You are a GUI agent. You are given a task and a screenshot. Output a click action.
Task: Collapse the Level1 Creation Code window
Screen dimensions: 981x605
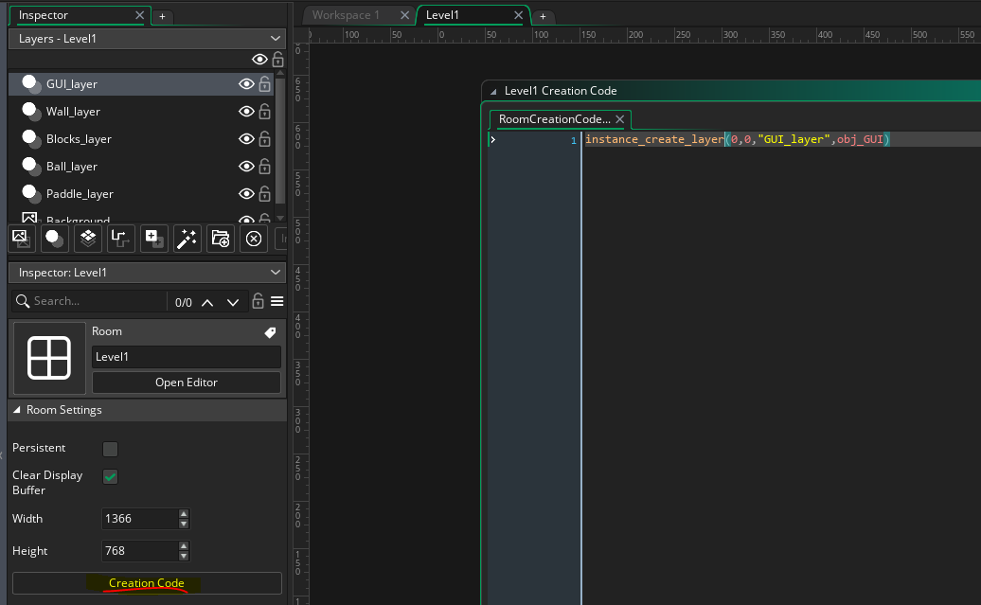pos(493,91)
